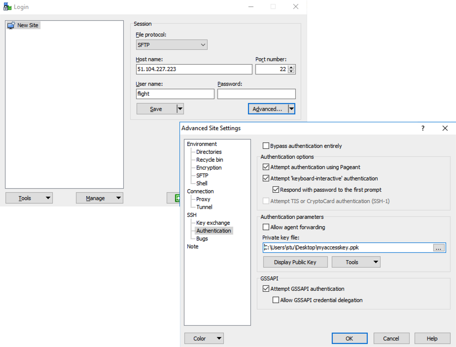Screen dimensions: 456x347
Task: Disable Attempt GSSAPI authentication
Action: click(266, 289)
